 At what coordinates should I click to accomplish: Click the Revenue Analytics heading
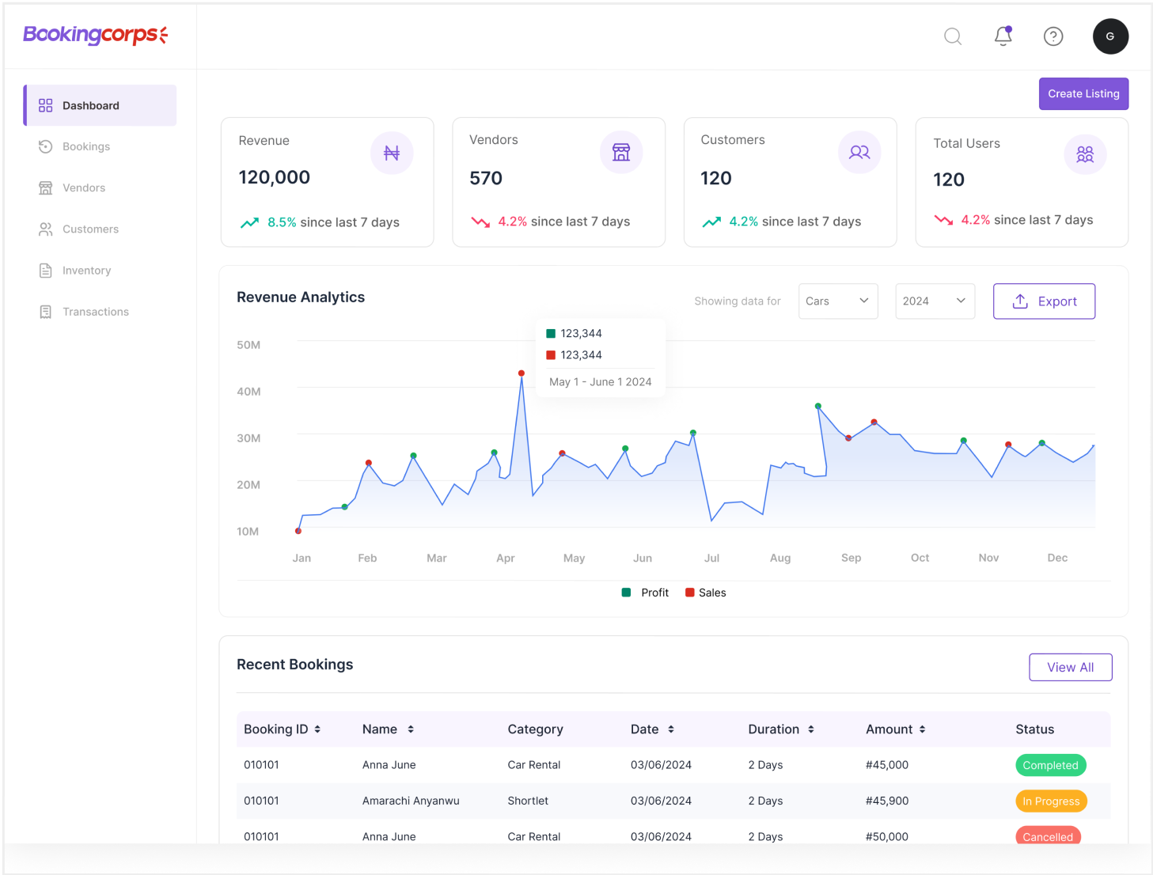coord(301,297)
